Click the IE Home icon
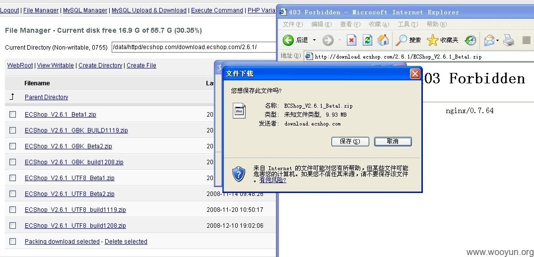The image size is (534, 257). pyautogui.click(x=383, y=40)
